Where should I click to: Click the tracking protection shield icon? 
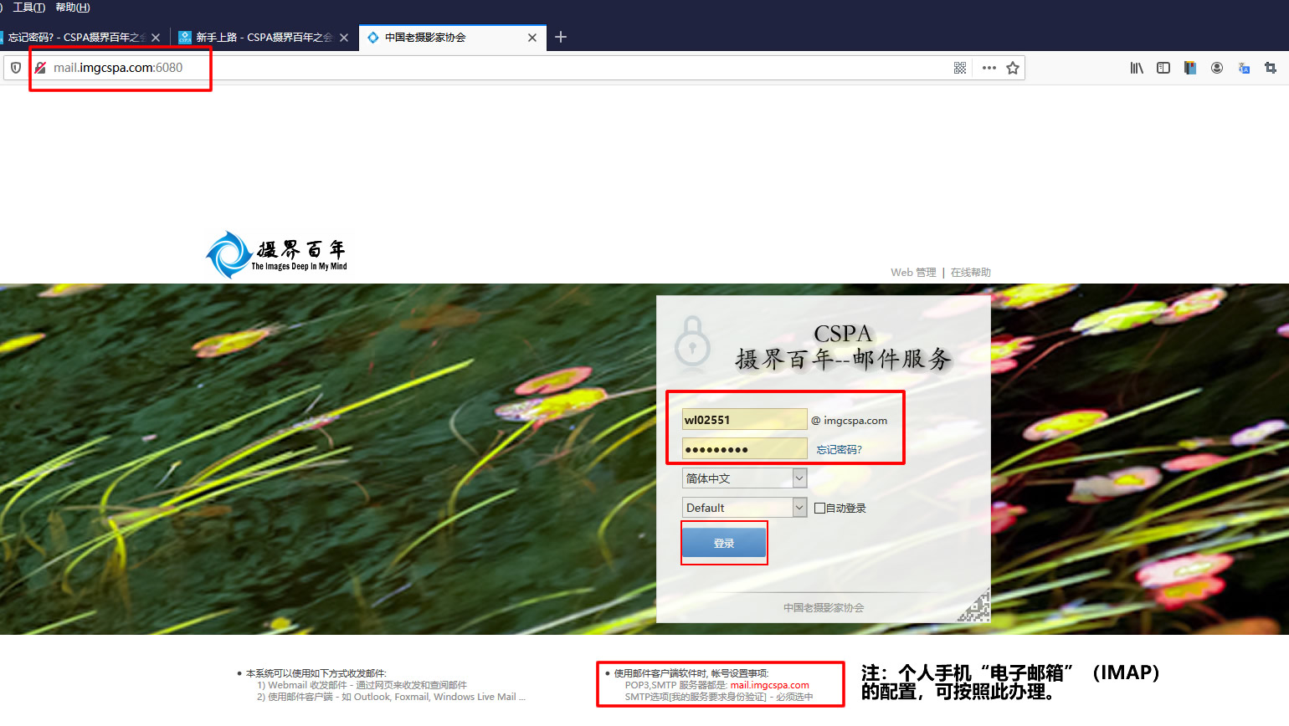point(16,68)
